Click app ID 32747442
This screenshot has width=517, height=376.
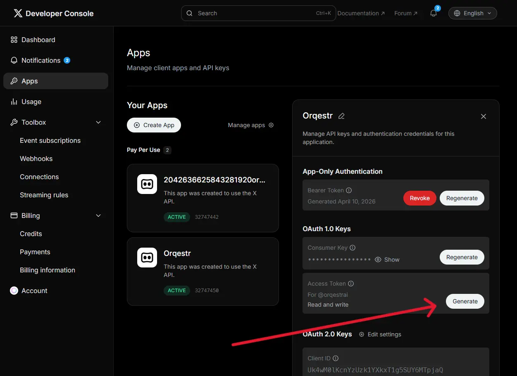(207, 217)
